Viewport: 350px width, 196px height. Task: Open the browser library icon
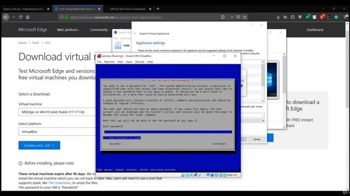click(285, 17)
